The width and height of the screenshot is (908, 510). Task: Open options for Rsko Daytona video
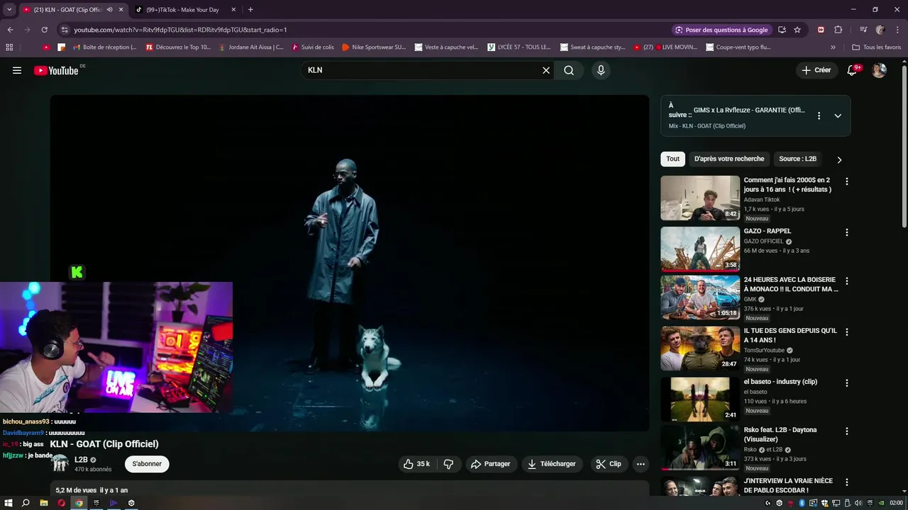(846, 431)
